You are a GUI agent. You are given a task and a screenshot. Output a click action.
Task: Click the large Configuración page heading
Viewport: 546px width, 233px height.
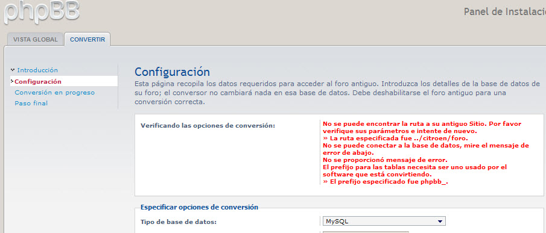(x=173, y=72)
